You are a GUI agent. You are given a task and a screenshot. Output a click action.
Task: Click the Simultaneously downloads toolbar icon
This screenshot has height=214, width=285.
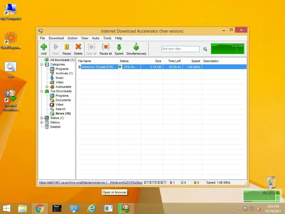136,49
